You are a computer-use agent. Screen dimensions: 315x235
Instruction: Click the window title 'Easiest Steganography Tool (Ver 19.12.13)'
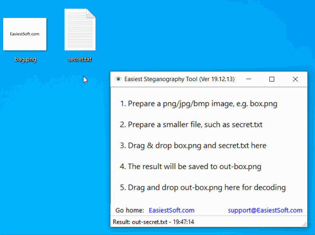(179, 79)
